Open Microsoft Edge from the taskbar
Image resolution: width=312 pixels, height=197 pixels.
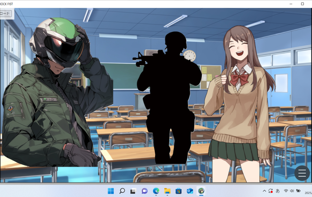point(156,191)
